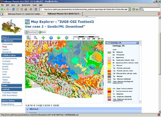Viewport: 161px width, 117px height.
Task: Open the Maps link in sidebar
Action: (5, 47)
